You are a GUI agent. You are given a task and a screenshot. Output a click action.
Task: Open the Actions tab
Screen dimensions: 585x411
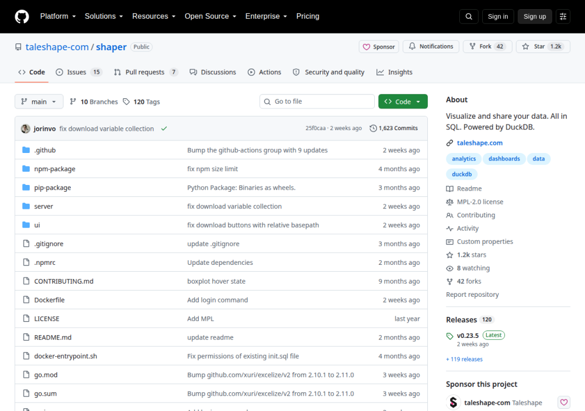[x=265, y=72]
